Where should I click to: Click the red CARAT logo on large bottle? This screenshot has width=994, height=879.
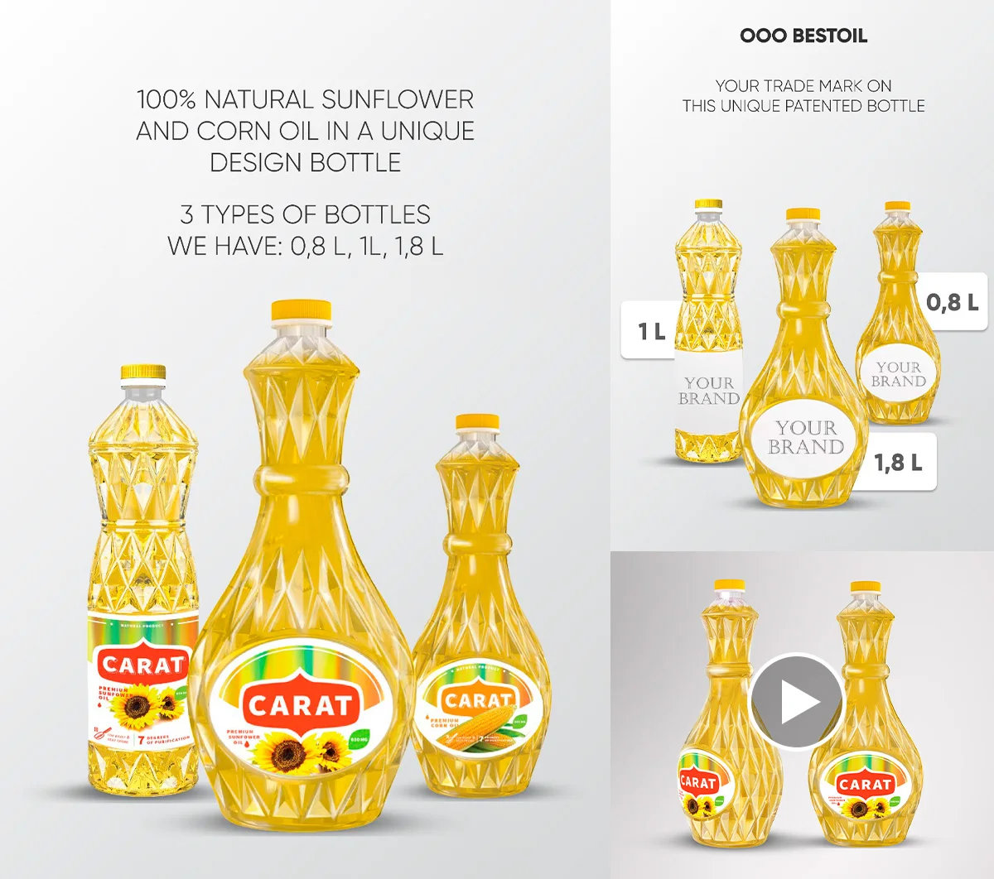pos(301,704)
